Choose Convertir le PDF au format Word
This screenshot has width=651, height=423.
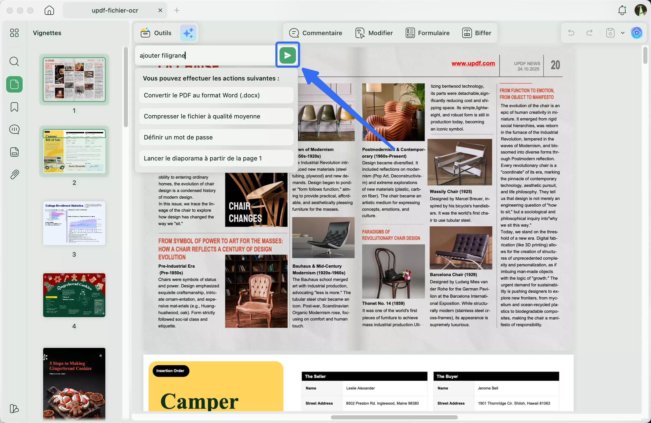[216, 95]
